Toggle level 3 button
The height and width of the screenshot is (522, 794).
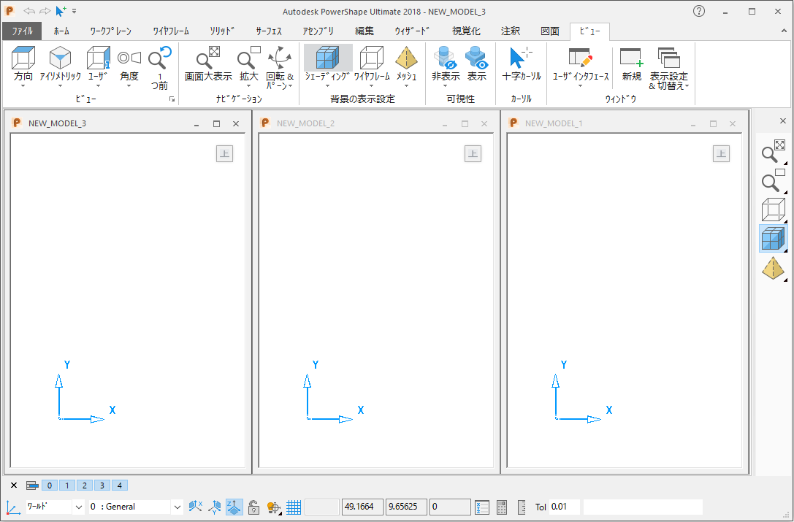(102, 485)
